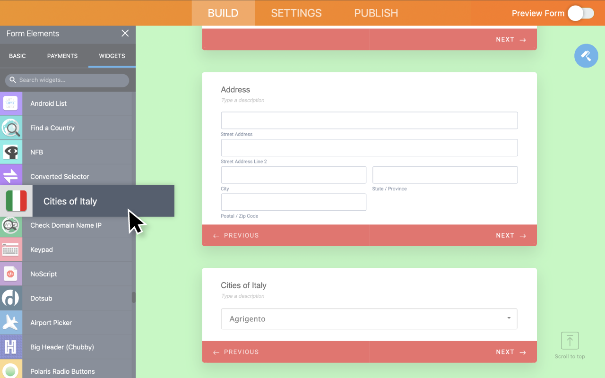Image resolution: width=605 pixels, height=378 pixels.
Task: Switch to the PAYMENTS elements tab
Action: pyautogui.click(x=62, y=56)
